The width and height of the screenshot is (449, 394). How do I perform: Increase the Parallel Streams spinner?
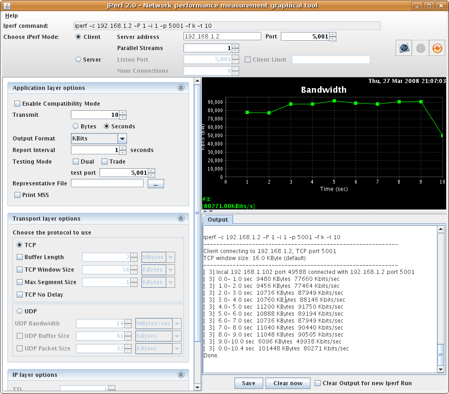(235, 46)
